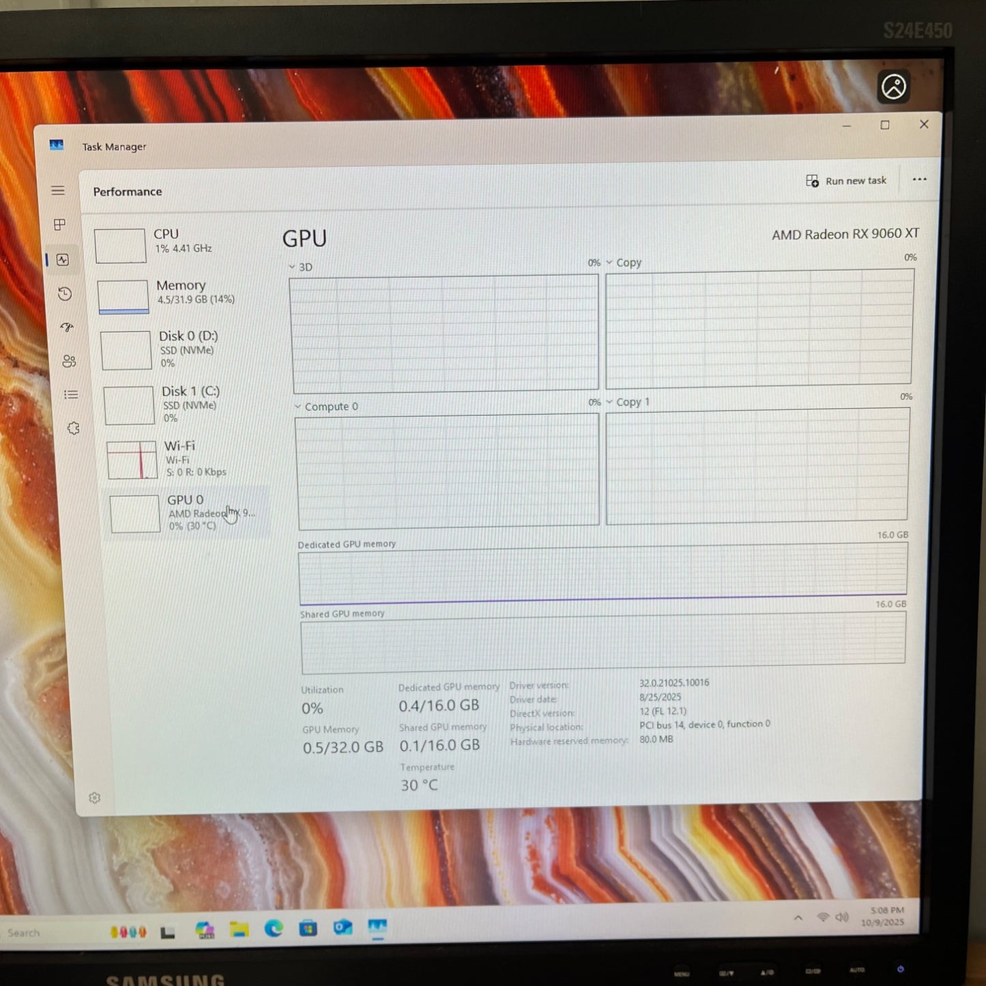Collapse the Compute 0 graph section
The width and height of the screenshot is (986, 986).
[298, 406]
